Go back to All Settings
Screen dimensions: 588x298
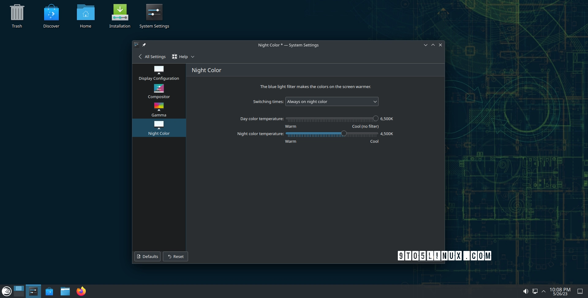click(152, 57)
